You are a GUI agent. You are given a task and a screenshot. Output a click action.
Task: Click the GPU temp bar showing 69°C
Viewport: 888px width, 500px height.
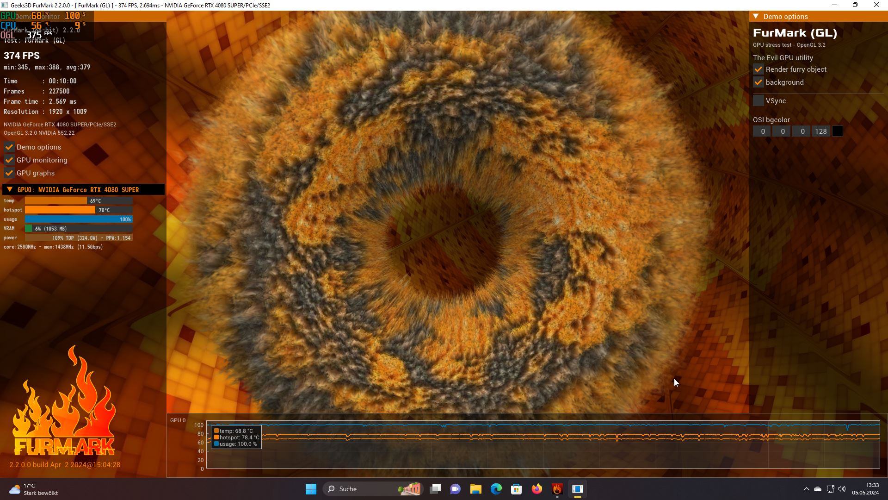pos(79,201)
